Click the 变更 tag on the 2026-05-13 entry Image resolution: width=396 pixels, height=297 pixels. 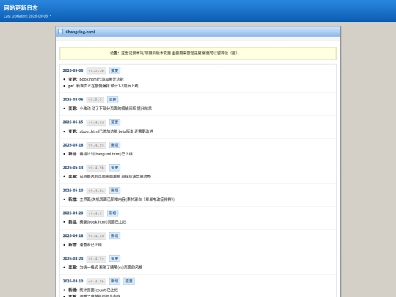(x=114, y=168)
